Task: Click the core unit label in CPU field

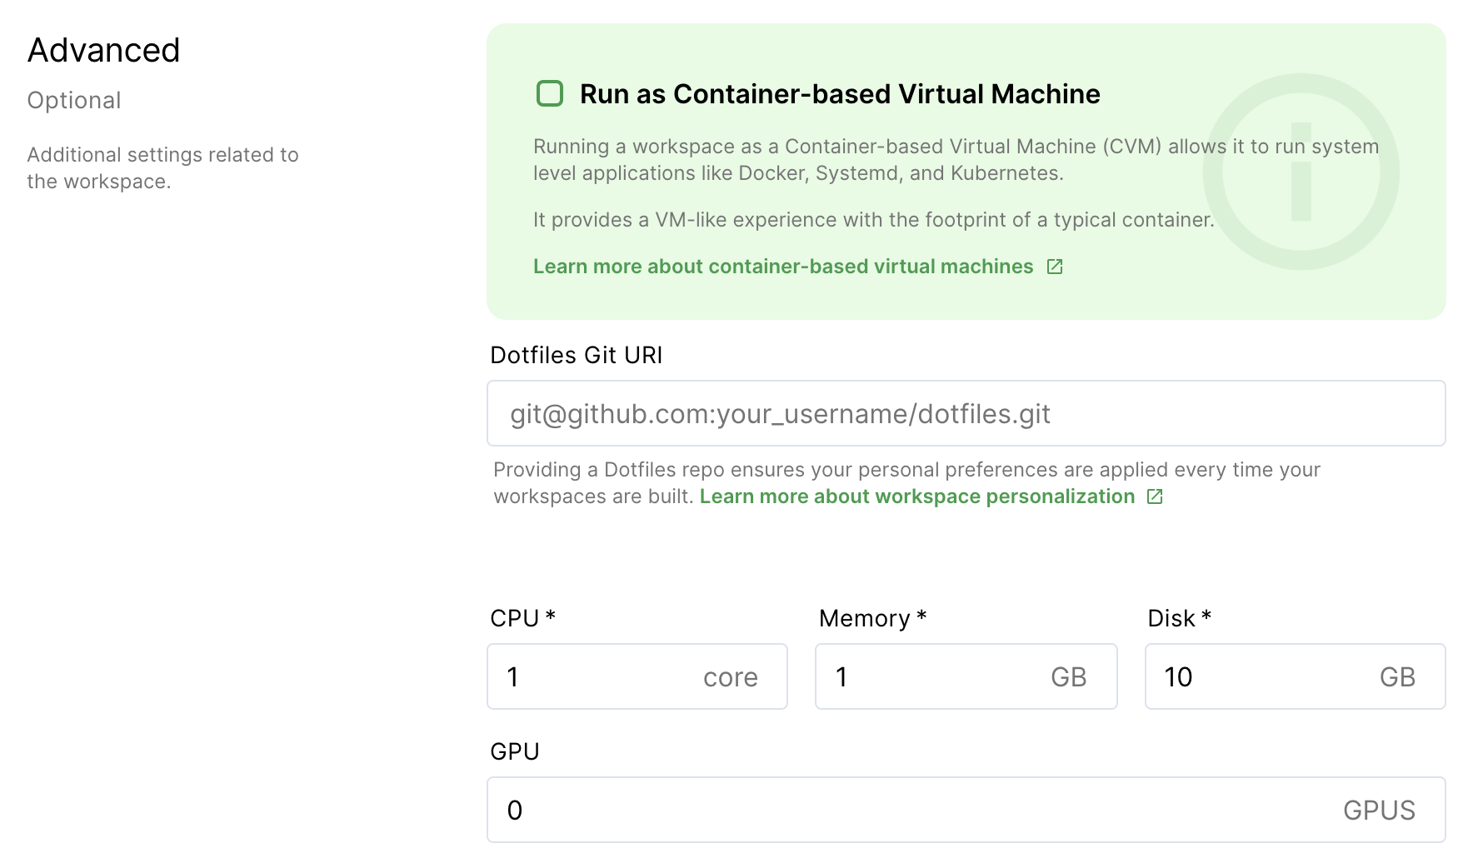Action: pos(729,676)
